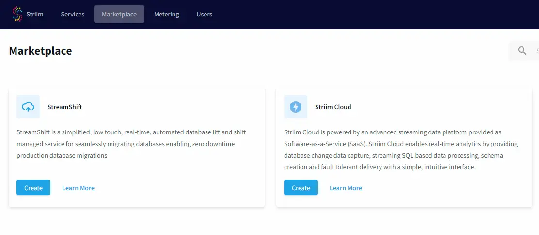539x235 pixels.
Task: Select the Marketplace tab
Action: (x=119, y=15)
